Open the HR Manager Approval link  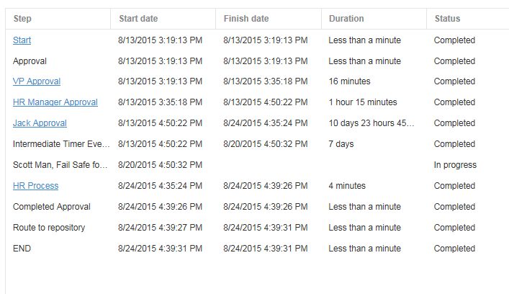55,102
